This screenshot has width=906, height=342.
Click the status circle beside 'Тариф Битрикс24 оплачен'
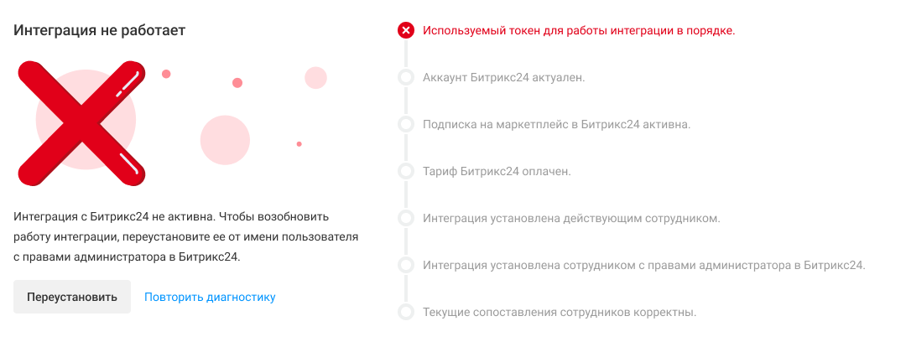pyautogui.click(x=406, y=172)
